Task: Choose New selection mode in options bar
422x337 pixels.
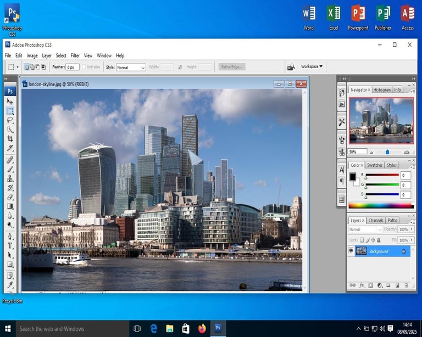Action: [26, 66]
